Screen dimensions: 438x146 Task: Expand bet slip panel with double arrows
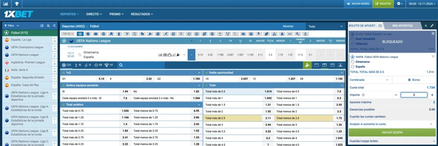[426, 26]
